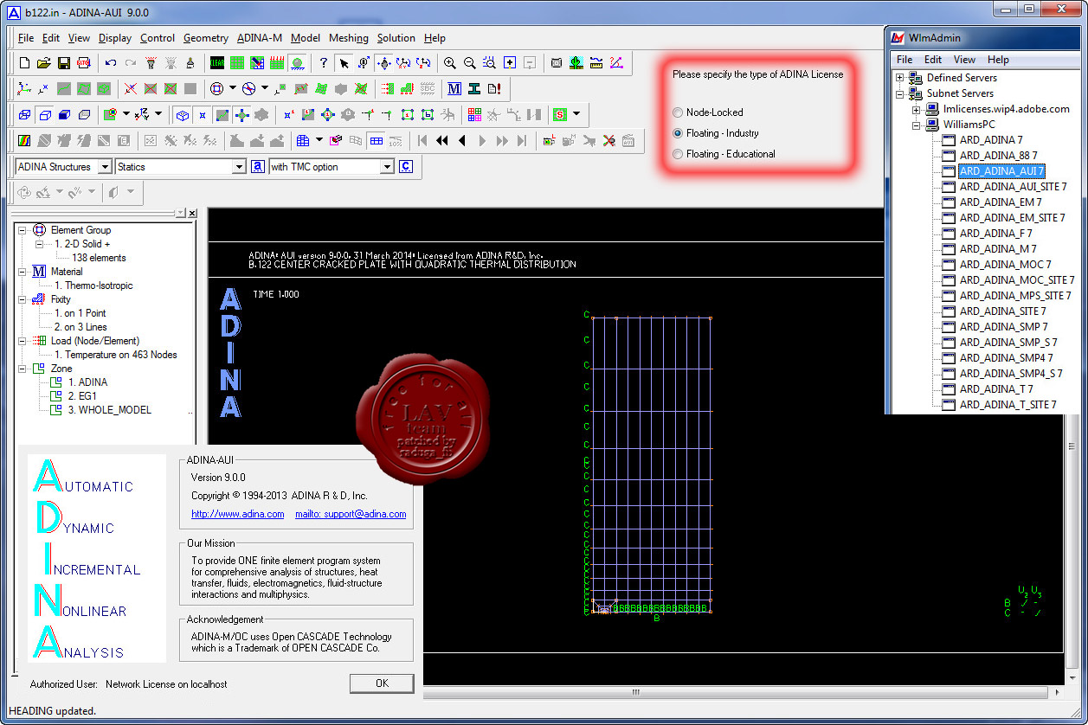Open dropdown arrow beside the green S icon
1088x725 pixels.
576,114
